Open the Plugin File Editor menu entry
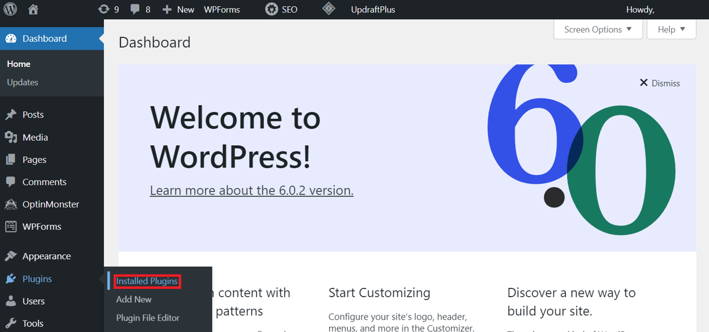The height and width of the screenshot is (332, 709). coord(147,317)
